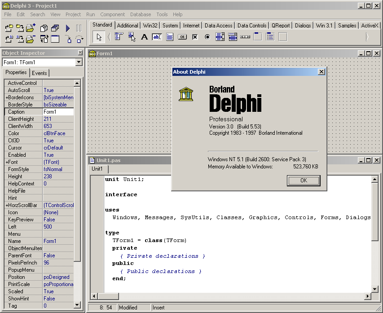Switch to the Additional palette tab

pos(128,26)
